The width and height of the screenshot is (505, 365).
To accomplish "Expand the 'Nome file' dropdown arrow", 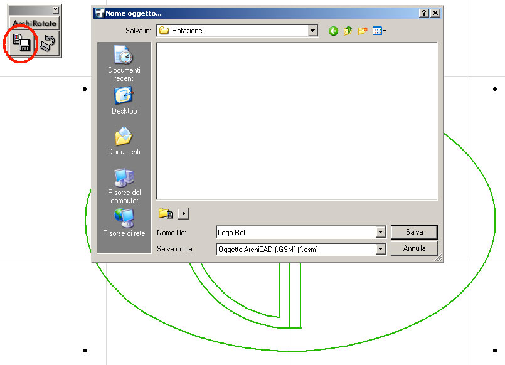I will click(x=380, y=233).
